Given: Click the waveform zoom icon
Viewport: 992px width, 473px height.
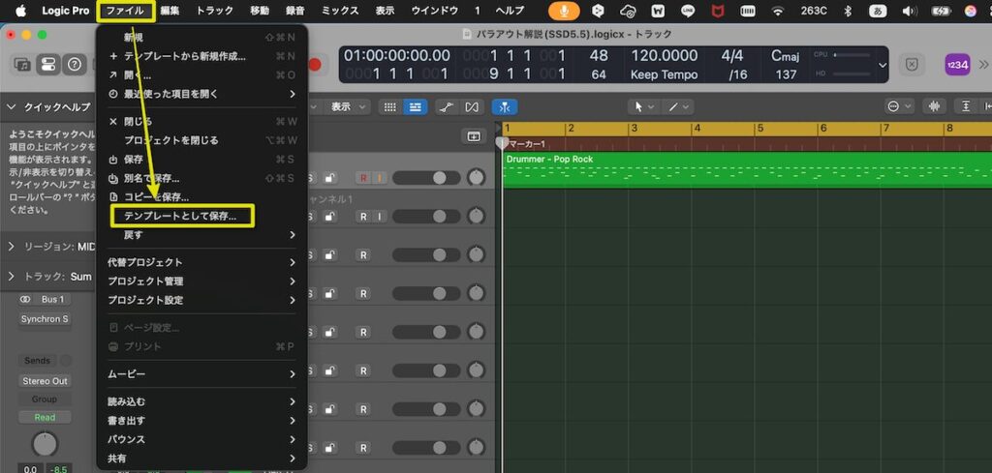Looking at the screenshot, I should (936, 106).
